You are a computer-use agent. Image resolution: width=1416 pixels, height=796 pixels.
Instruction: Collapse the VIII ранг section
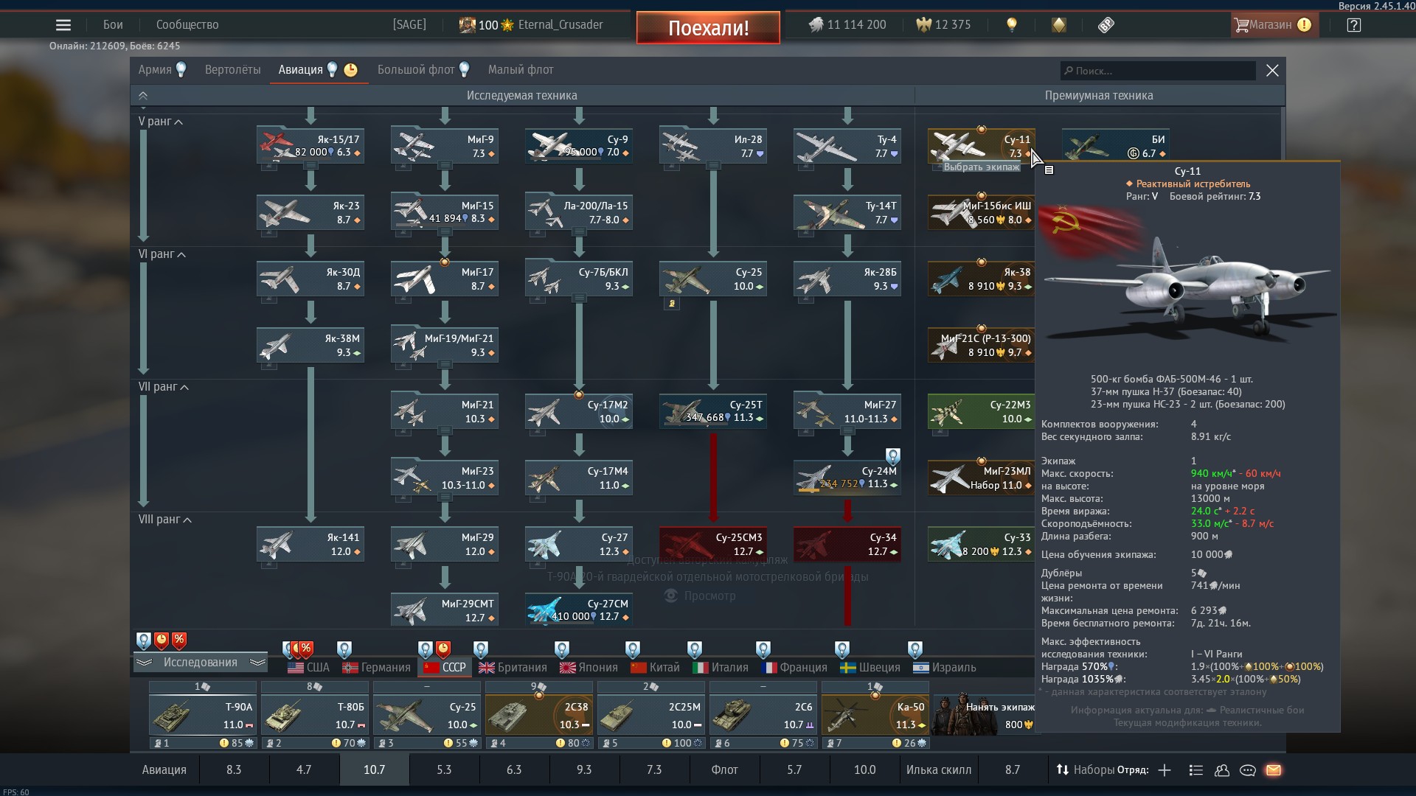tap(165, 520)
